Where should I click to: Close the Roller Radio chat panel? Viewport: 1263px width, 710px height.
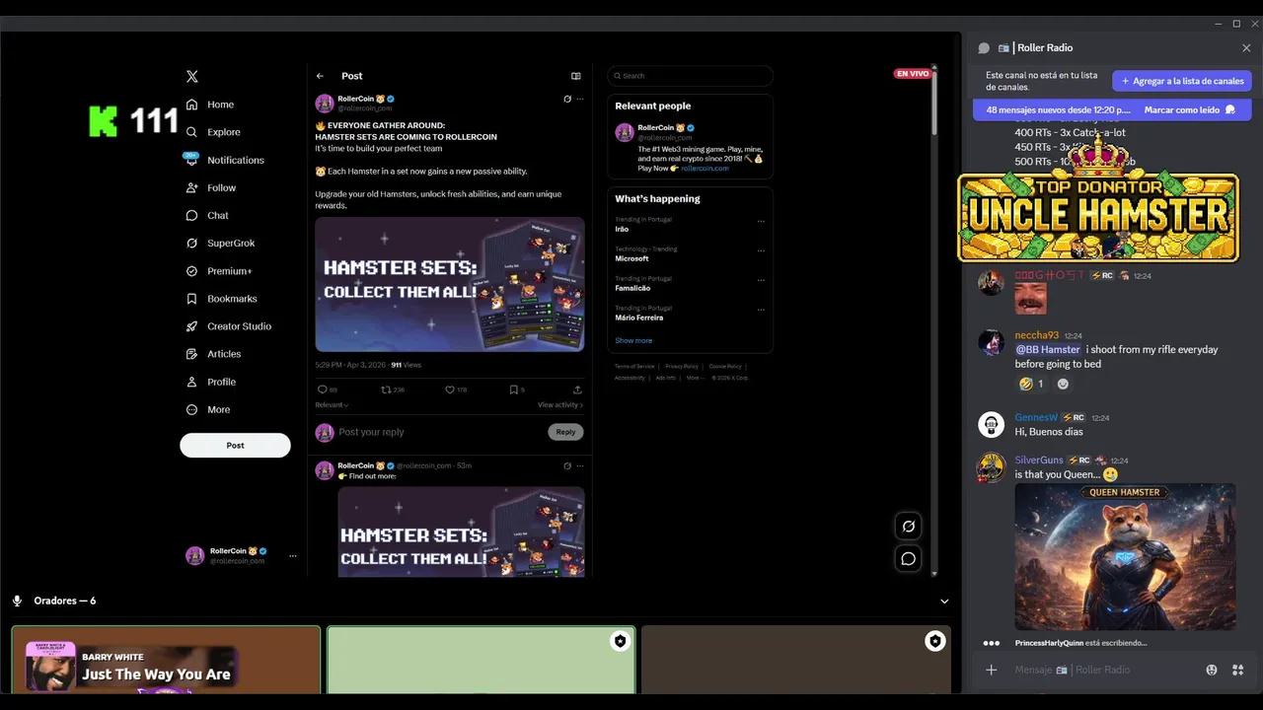(x=1246, y=47)
